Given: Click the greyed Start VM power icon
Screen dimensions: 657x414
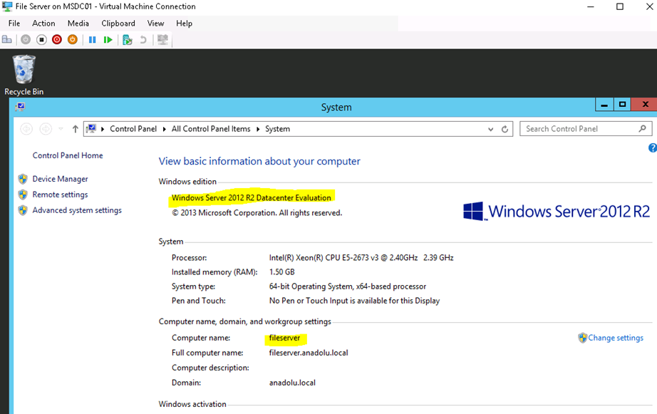Looking at the screenshot, I should coord(26,39).
